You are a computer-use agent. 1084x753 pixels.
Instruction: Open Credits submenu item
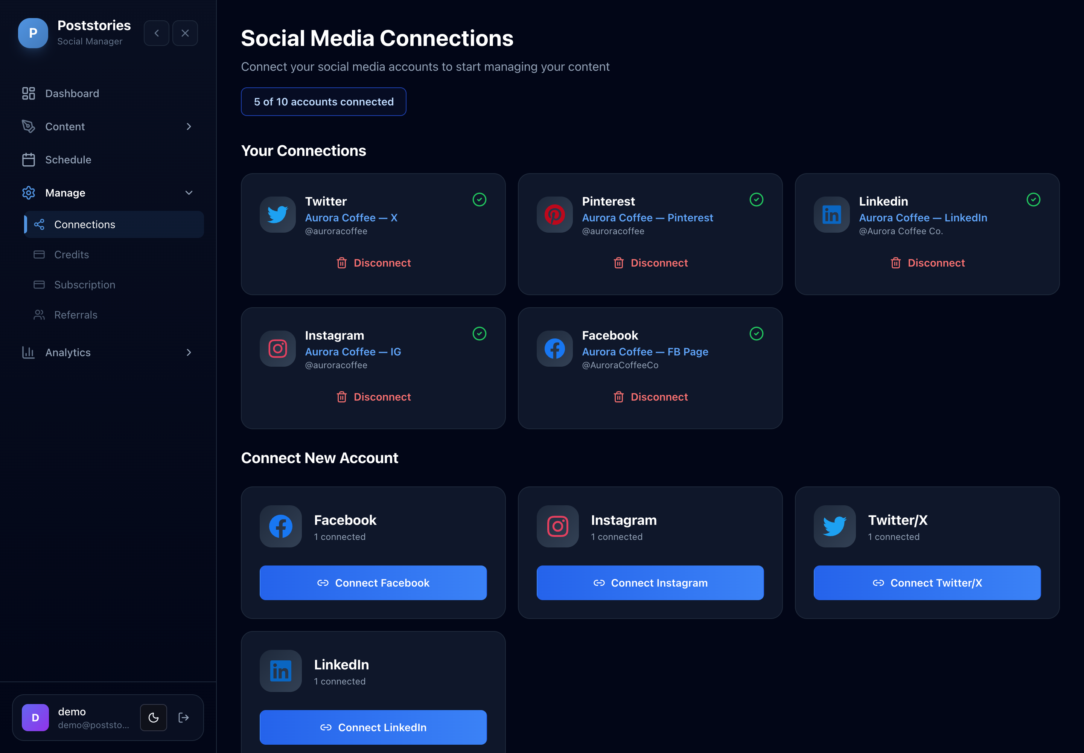pyautogui.click(x=114, y=255)
